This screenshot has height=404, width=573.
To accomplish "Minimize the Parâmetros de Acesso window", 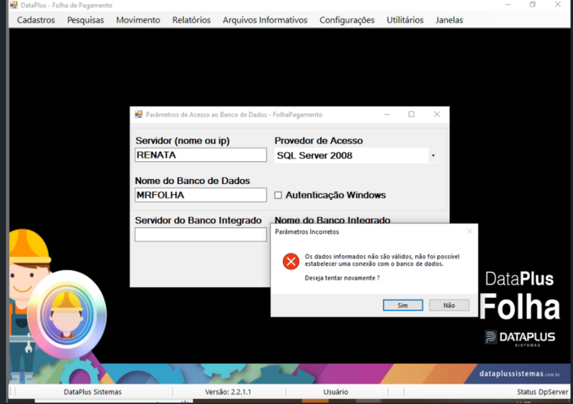I will (387, 115).
